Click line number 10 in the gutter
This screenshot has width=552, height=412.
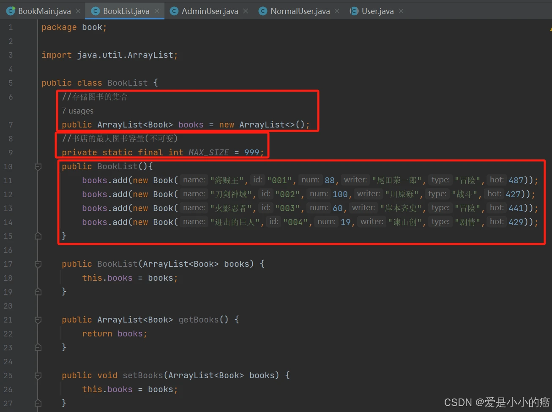(8, 167)
